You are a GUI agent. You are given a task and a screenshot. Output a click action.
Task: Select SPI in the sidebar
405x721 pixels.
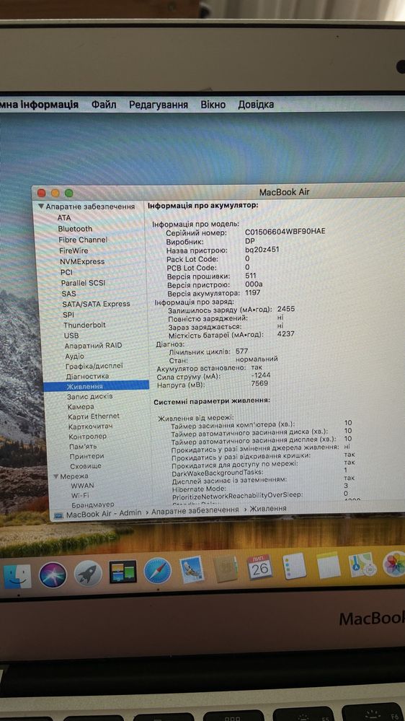tap(68, 315)
